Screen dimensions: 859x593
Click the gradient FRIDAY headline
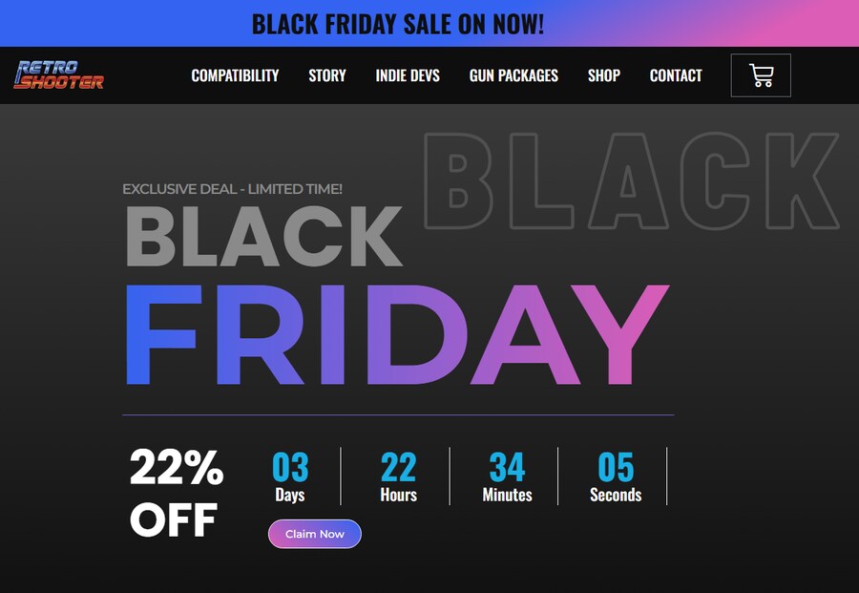coord(396,336)
